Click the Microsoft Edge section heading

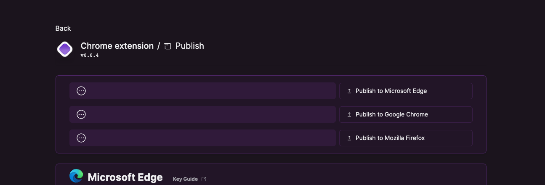125,177
